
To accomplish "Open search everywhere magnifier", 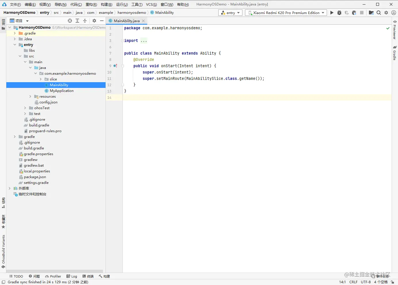I will 379,13.
